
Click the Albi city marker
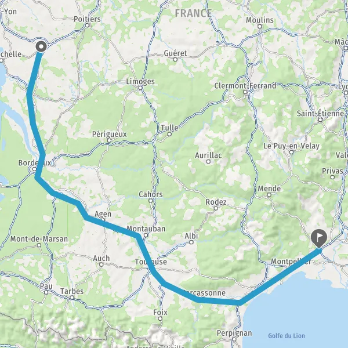click(191, 242)
